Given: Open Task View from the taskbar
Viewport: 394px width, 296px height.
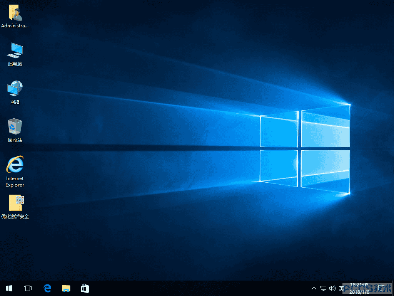Looking at the screenshot, I should [28, 288].
